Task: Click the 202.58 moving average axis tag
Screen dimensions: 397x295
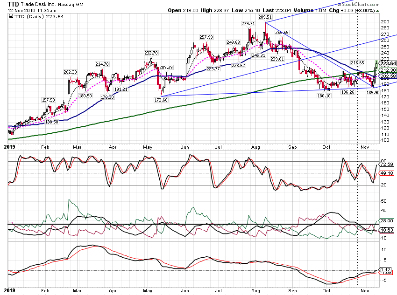Action: [x=388, y=76]
